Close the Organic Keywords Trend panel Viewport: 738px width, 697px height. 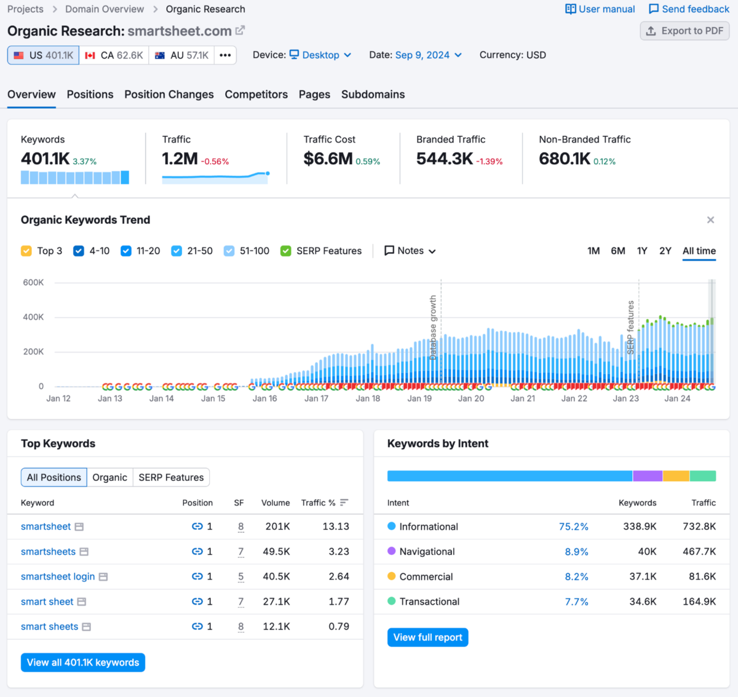click(x=710, y=220)
